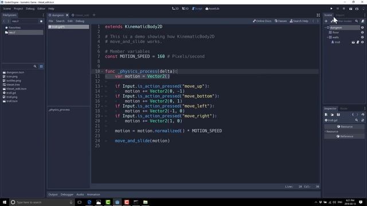Fold the move_up if block

102,86
